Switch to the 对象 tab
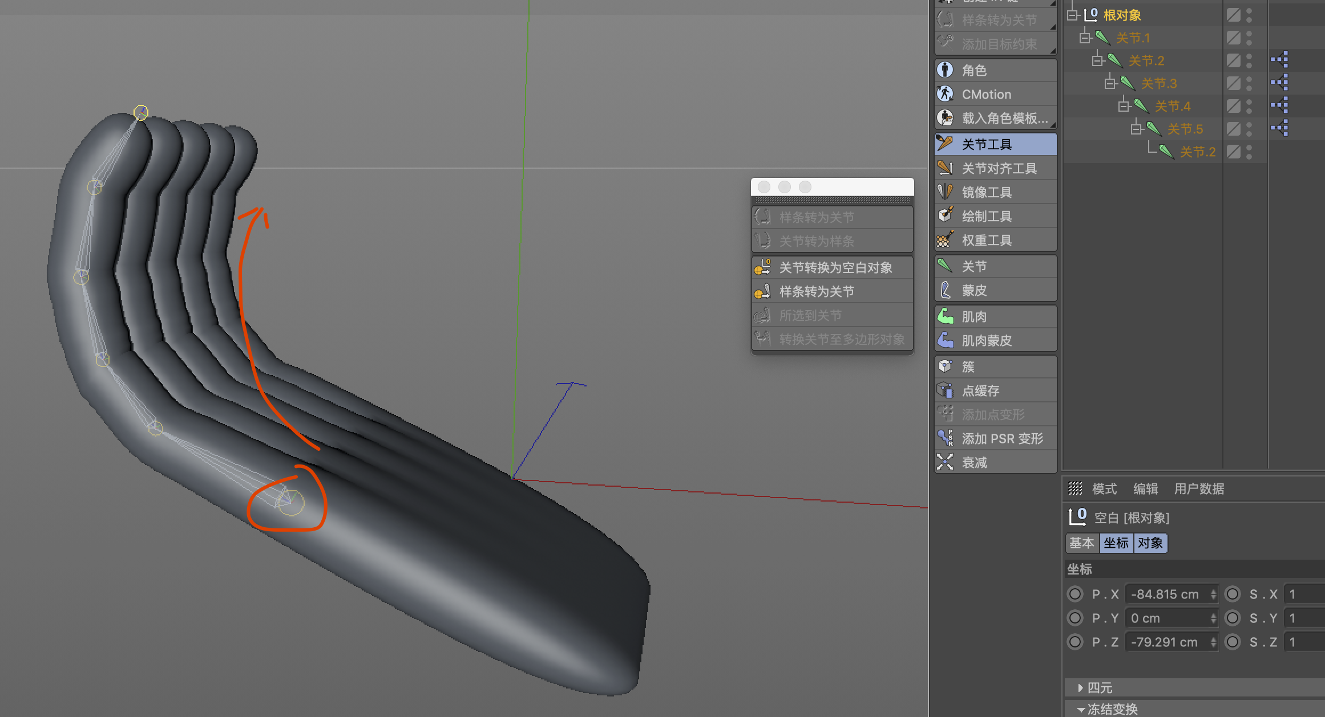Viewport: 1325px width, 717px height. point(1150,543)
